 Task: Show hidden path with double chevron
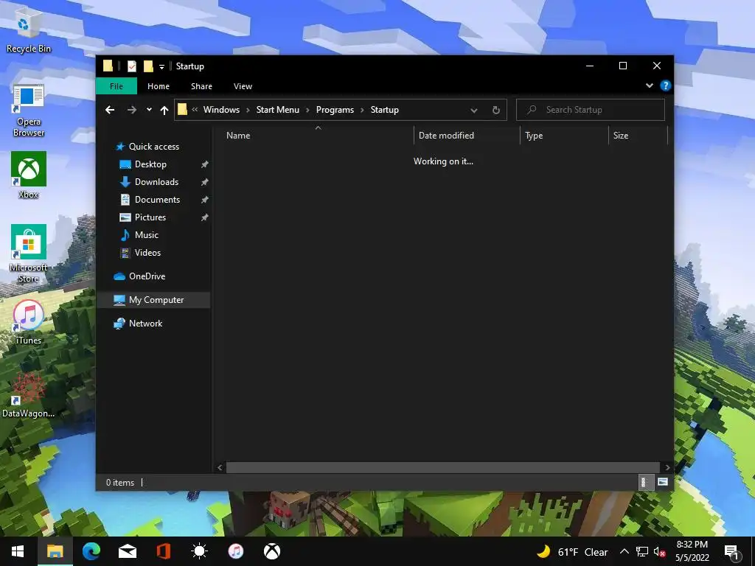pyautogui.click(x=195, y=110)
